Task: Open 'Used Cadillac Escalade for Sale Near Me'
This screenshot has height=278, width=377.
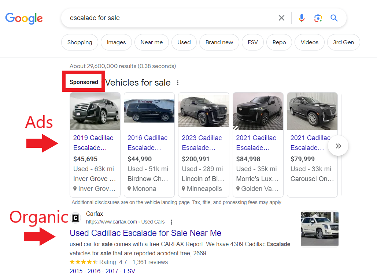Action: tap(145, 233)
